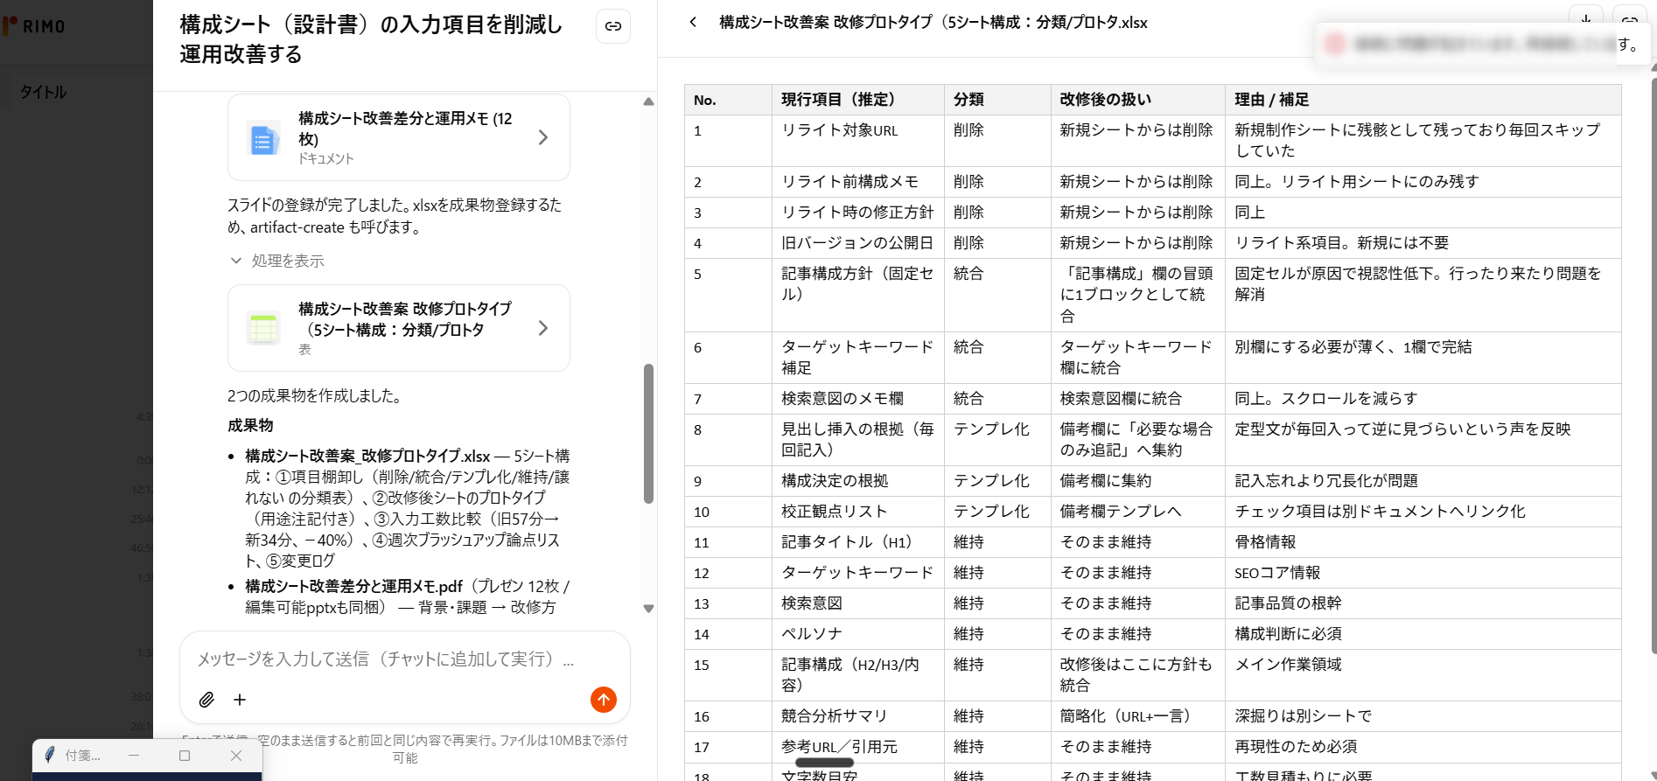The image size is (1657, 781).
Task: Open 構成シート改善差分と運用メモ card chevron
Action: pyautogui.click(x=543, y=137)
